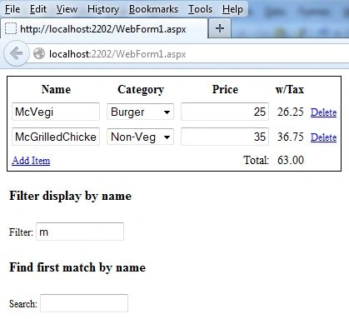Select the WebForm1.aspx browser tab
The width and height of the screenshot is (349, 319).
pyautogui.click(x=104, y=28)
